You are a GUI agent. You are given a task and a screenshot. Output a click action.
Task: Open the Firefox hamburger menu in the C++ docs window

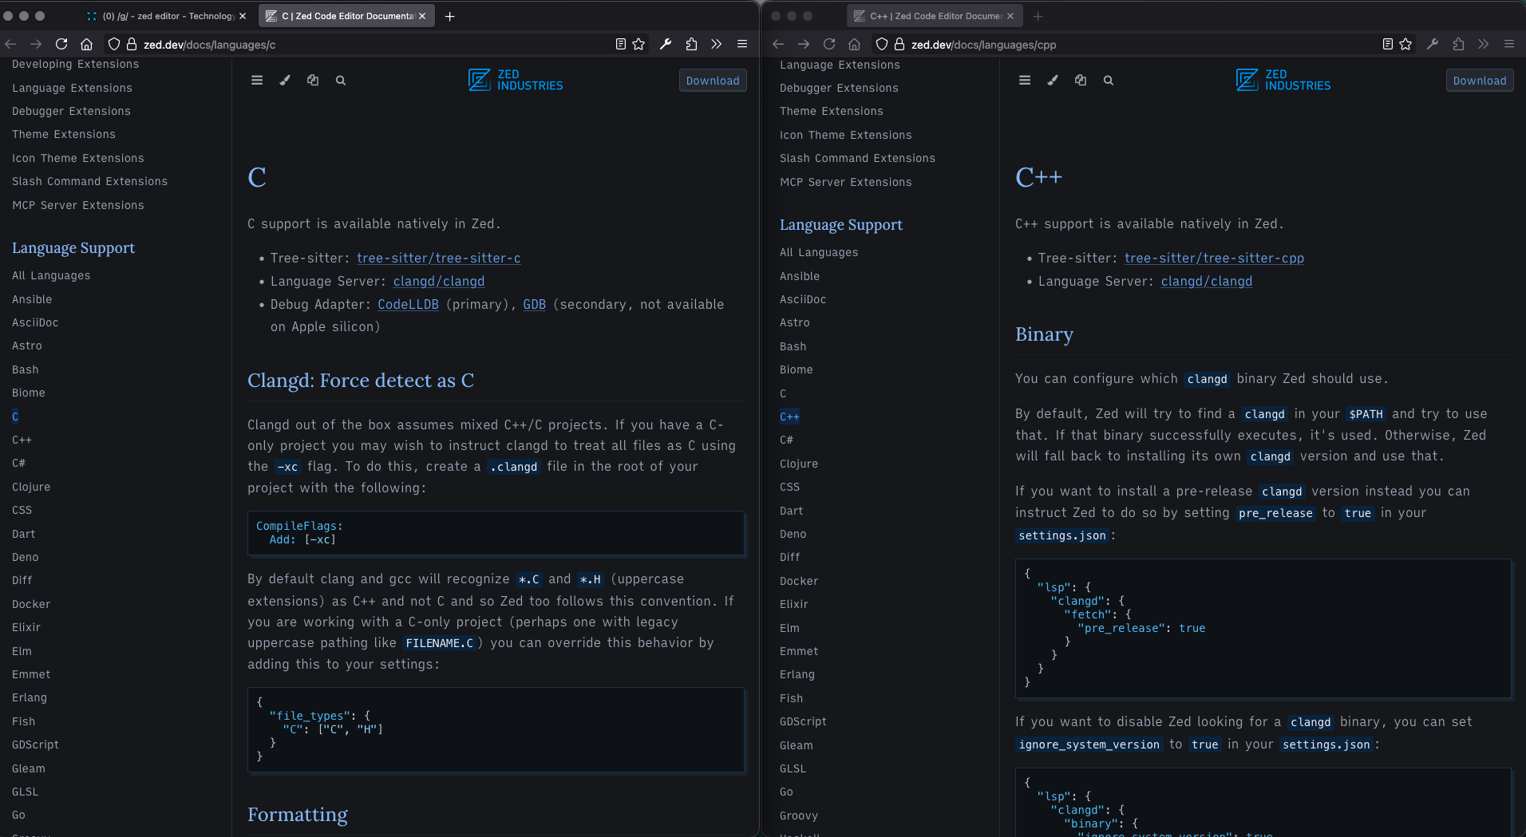[1508, 45]
